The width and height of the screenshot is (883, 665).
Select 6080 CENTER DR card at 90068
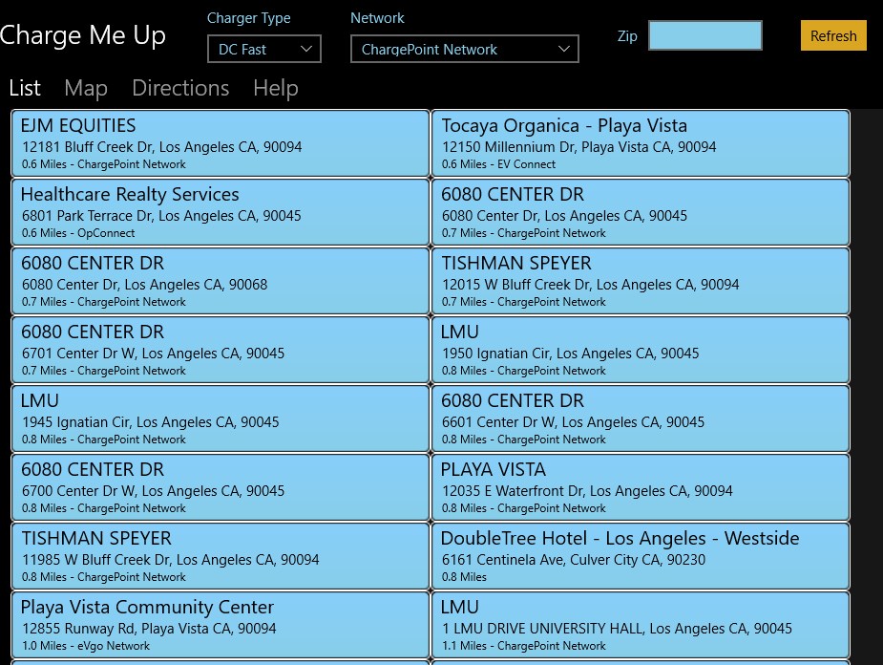[221, 281]
